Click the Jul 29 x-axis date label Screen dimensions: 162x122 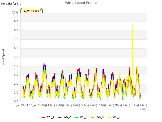(20, 105)
